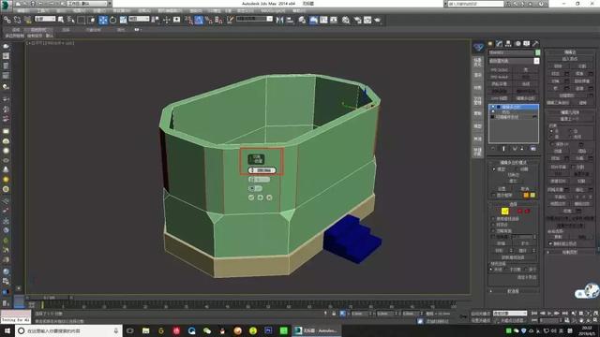The height and width of the screenshot is (337, 600).
Task: Toggle the highlighted 3D snaps button
Action: [x=199, y=20]
